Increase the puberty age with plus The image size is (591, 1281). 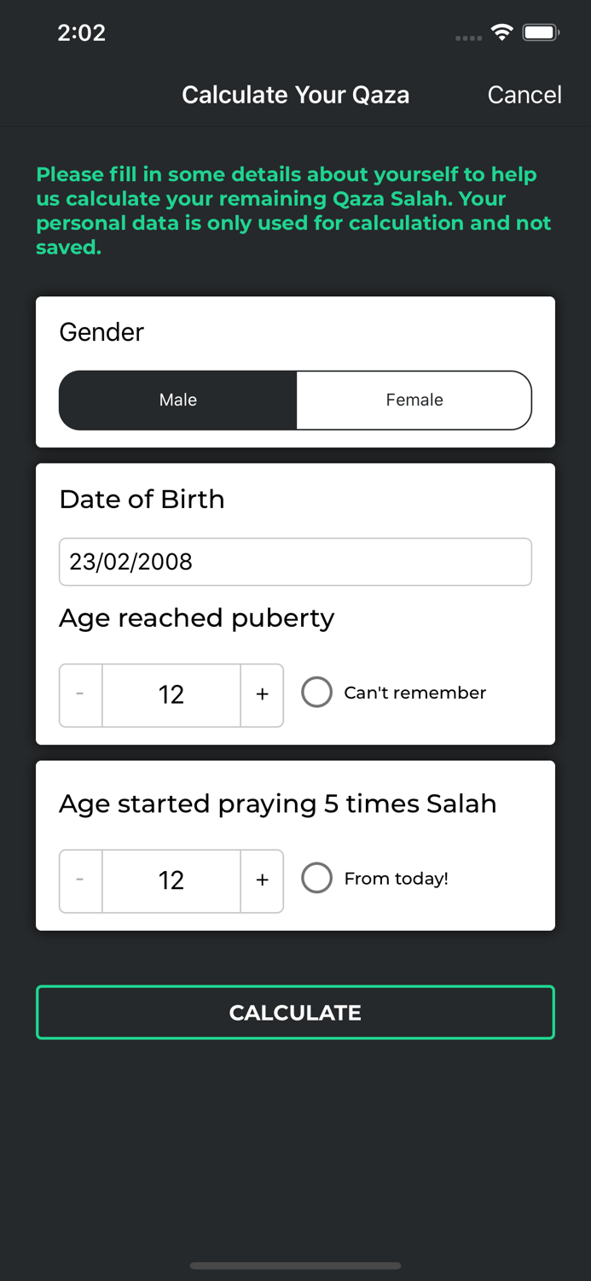click(262, 694)
